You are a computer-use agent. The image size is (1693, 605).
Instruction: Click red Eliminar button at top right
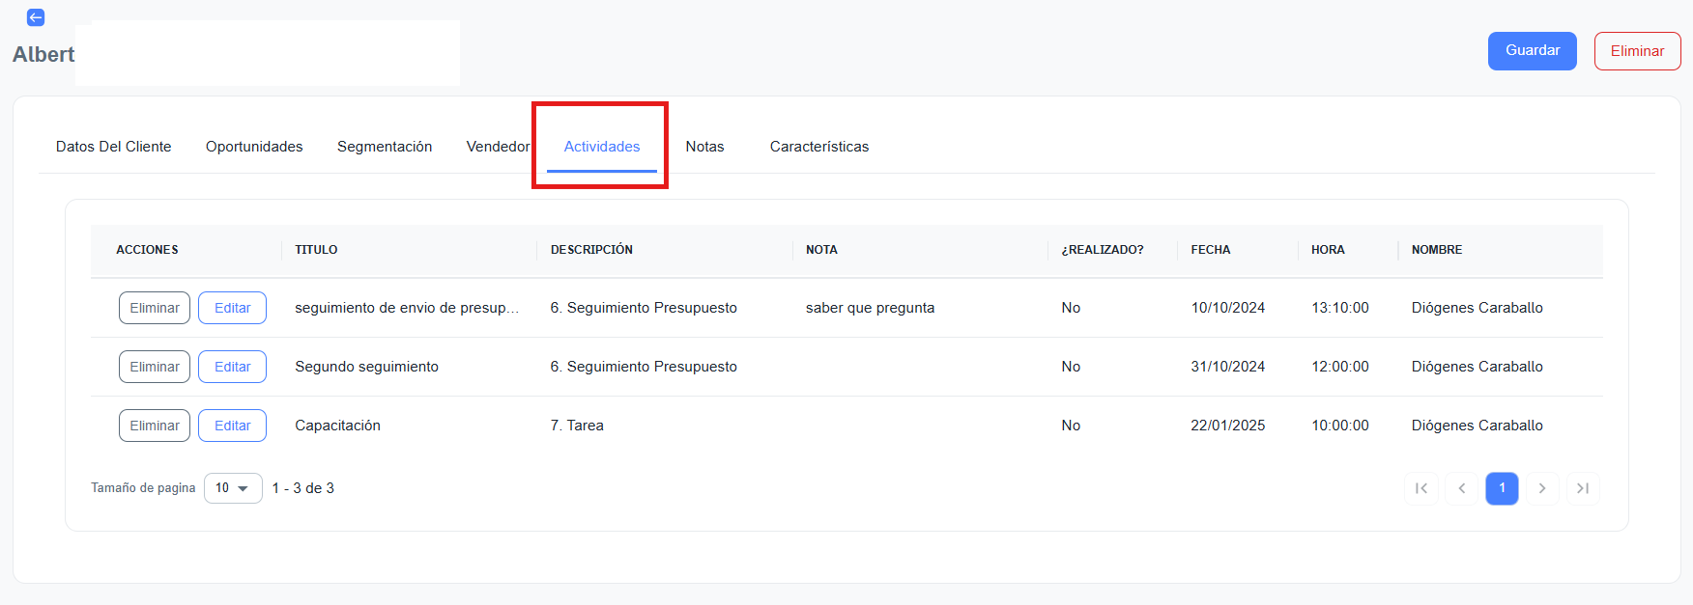coord(1637,51)
